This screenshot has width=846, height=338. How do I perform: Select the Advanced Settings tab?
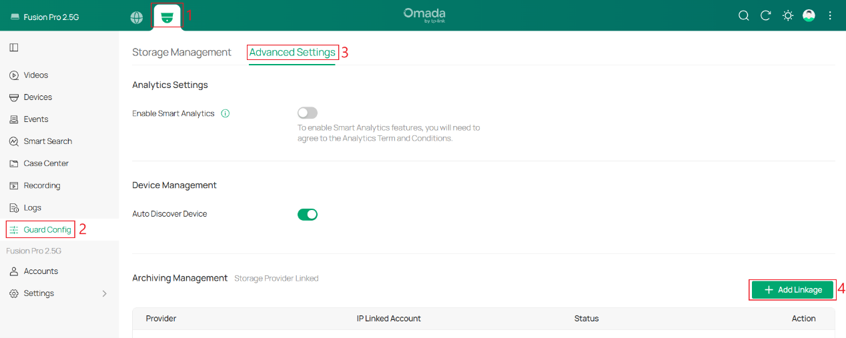[292, 52]
